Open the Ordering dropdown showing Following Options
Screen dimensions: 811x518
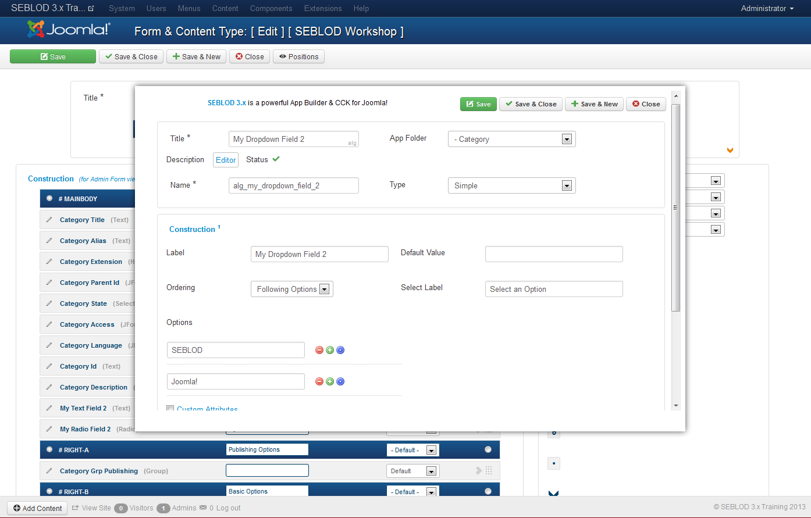click(x=292, y=289)
